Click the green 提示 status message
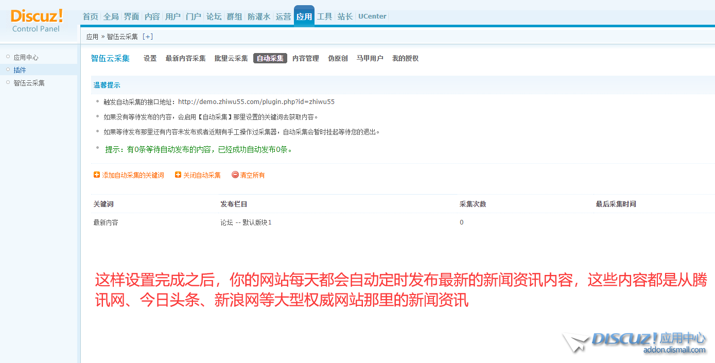Image resolution: width=715 pixels, height=363 pixels. pos(199,149)
